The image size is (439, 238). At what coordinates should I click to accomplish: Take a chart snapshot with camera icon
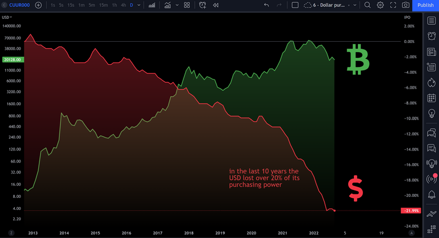[405, 5]
